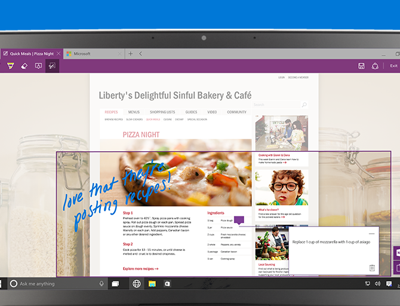Image resolution: width=400 pixels, height=306 pixels.
Task: Select the highlighter pen tool
Action: [10, 66]
